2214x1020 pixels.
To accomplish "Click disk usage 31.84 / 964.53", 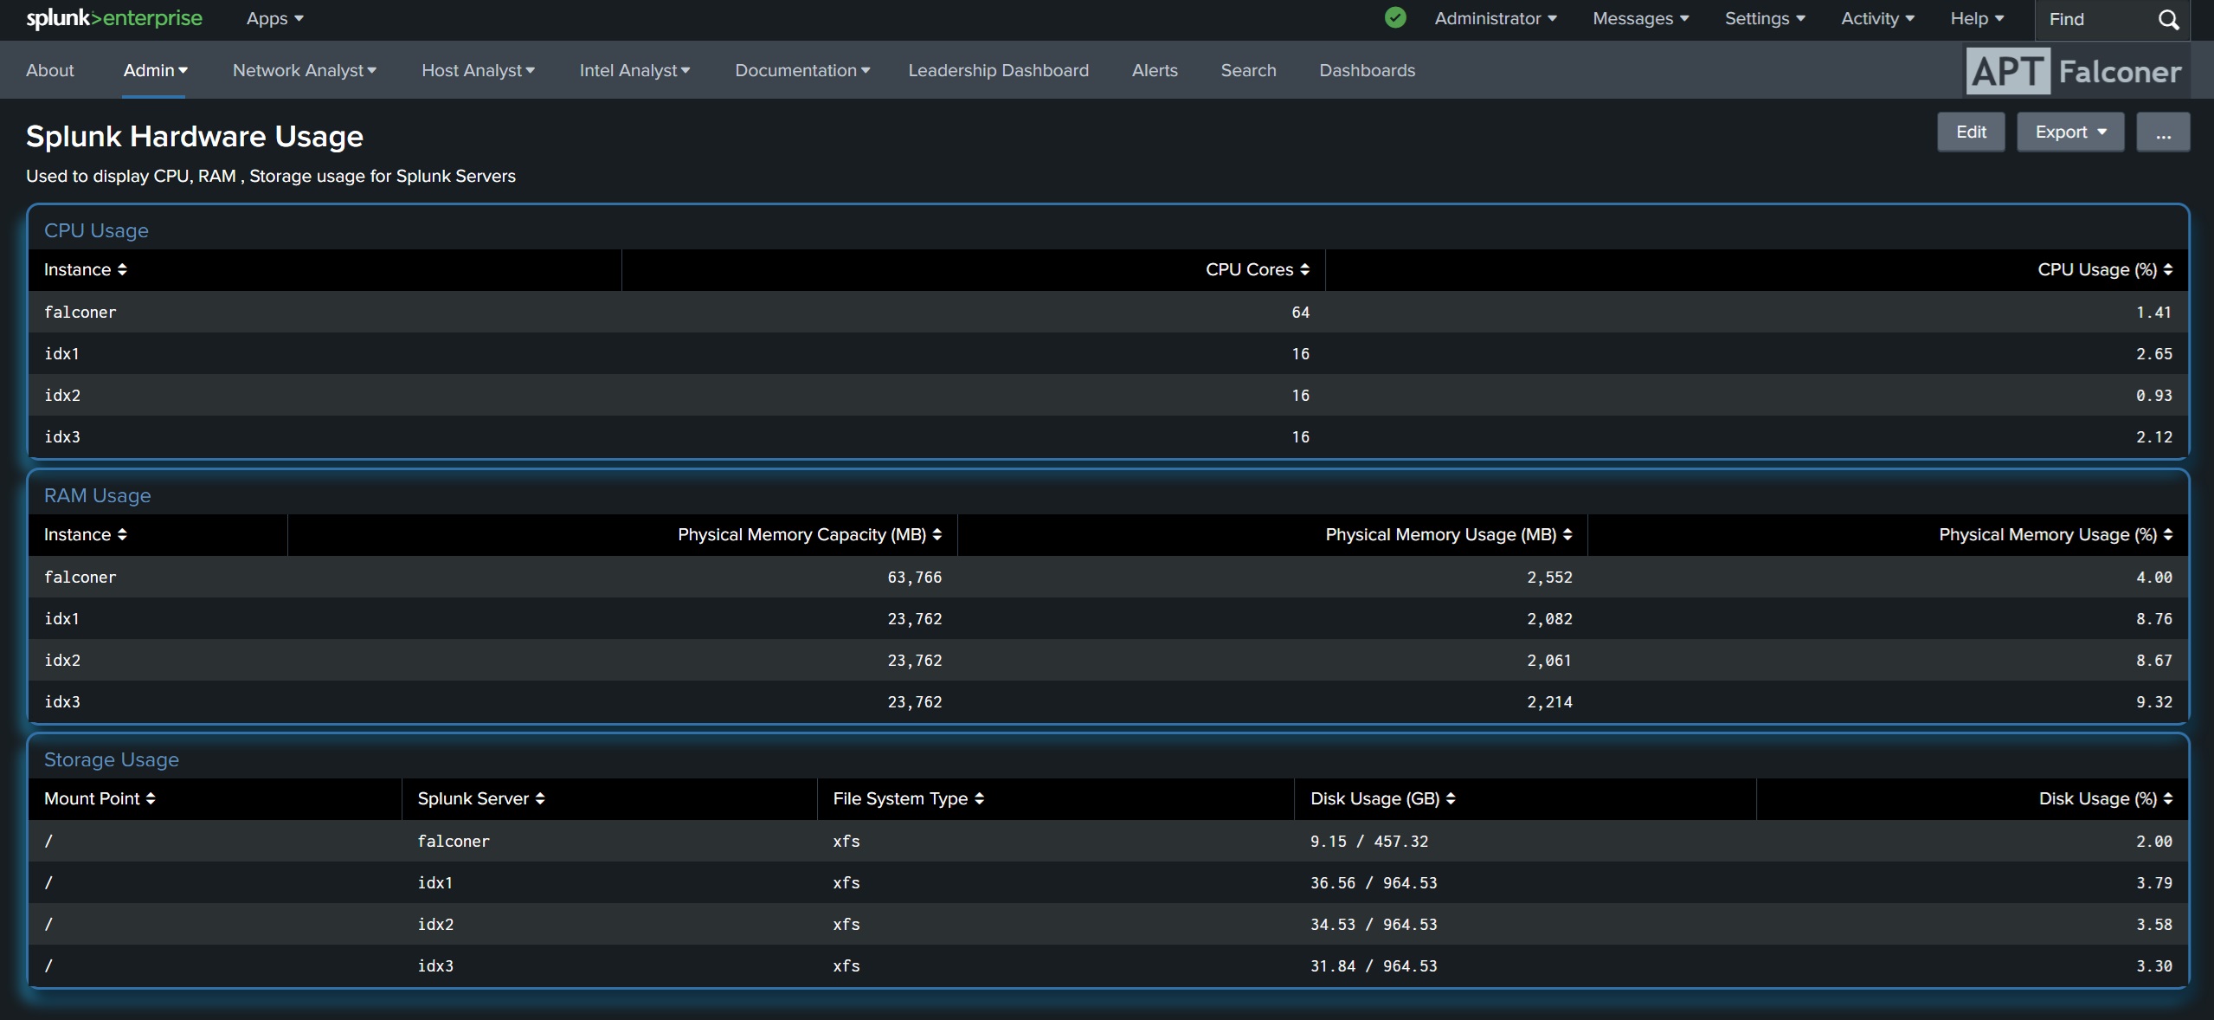I will tap(1373, 966).
